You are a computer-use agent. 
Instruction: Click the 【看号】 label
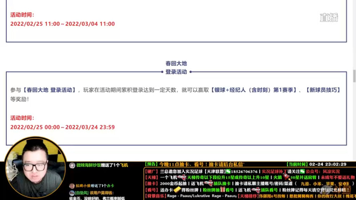click(x=151, y=190)
